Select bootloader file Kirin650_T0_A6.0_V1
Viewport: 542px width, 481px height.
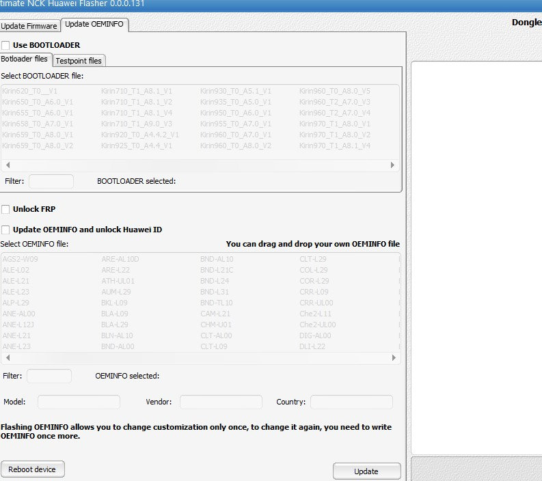click(38, 102)
